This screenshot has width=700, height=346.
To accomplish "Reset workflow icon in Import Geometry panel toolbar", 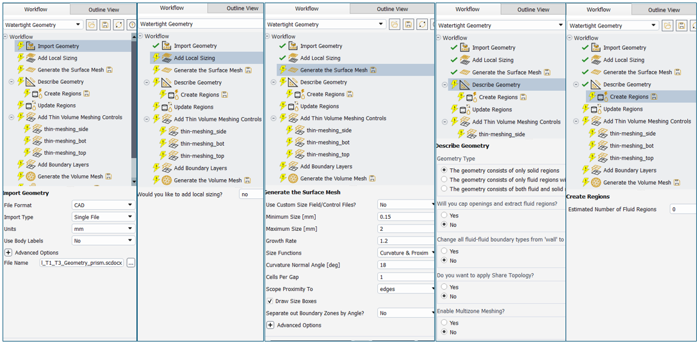I will 118,25.
